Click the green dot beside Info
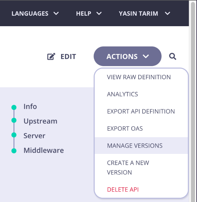The height and width of the screenshot is (202, 197). click(x=14, y=107)
